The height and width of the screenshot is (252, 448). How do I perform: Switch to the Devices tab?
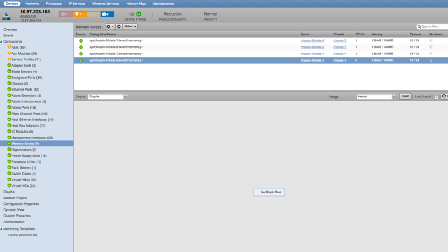12,4
